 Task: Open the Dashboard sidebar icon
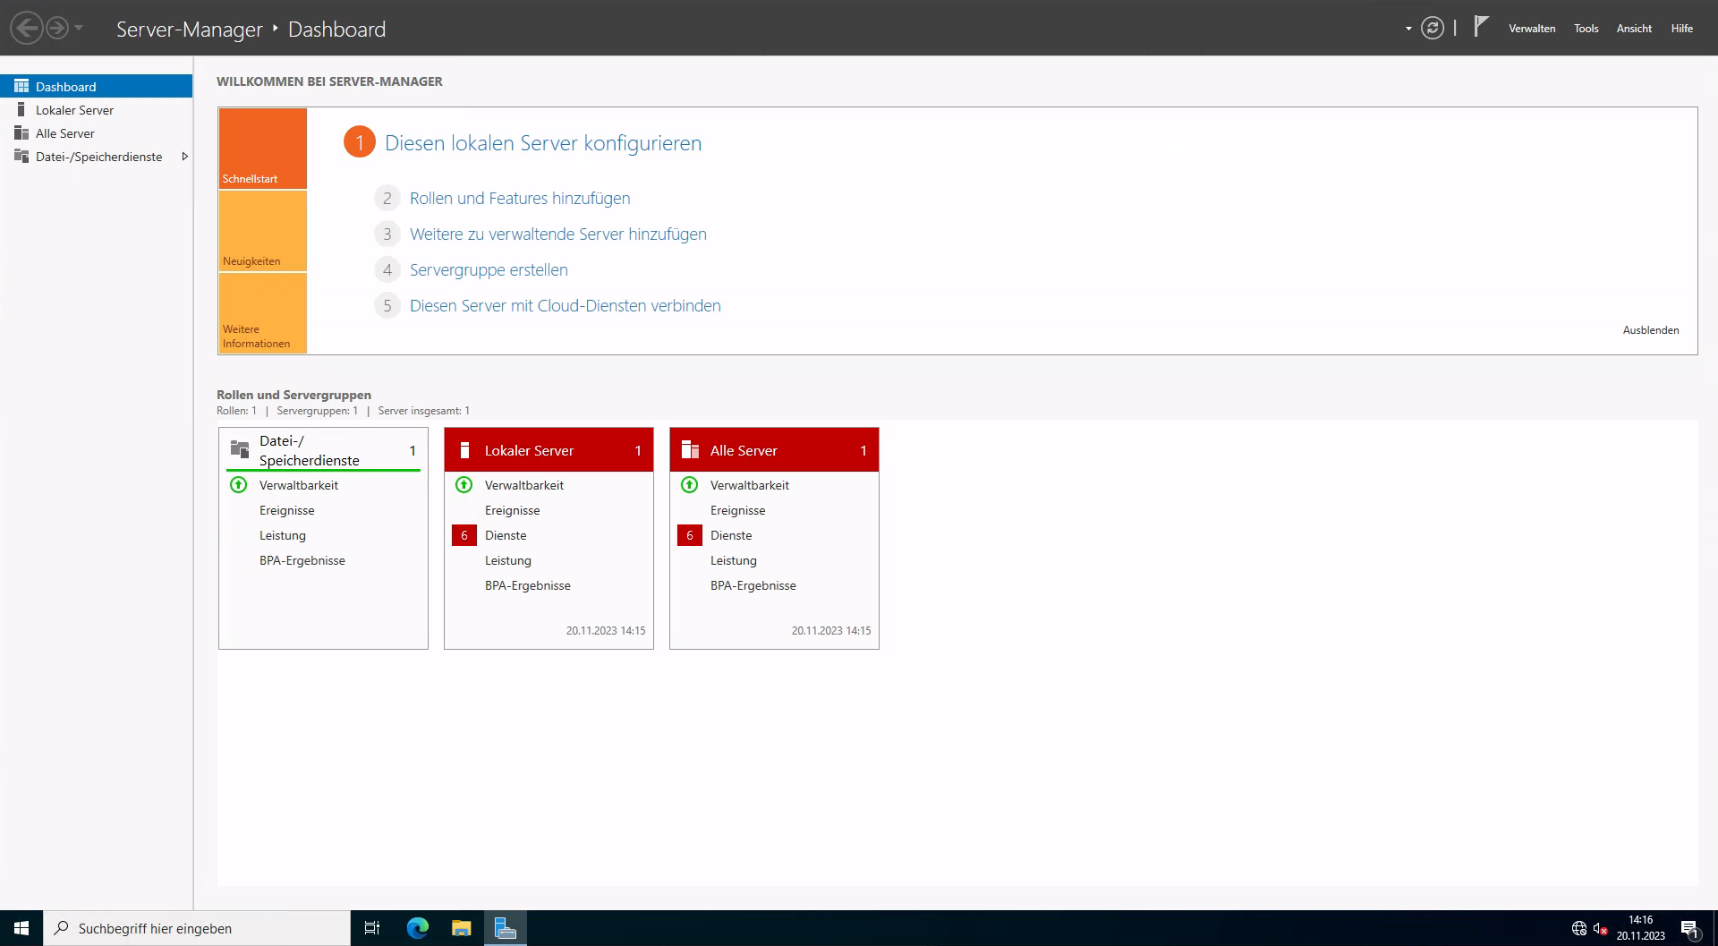pyautogui.click(x=23, y=86)
